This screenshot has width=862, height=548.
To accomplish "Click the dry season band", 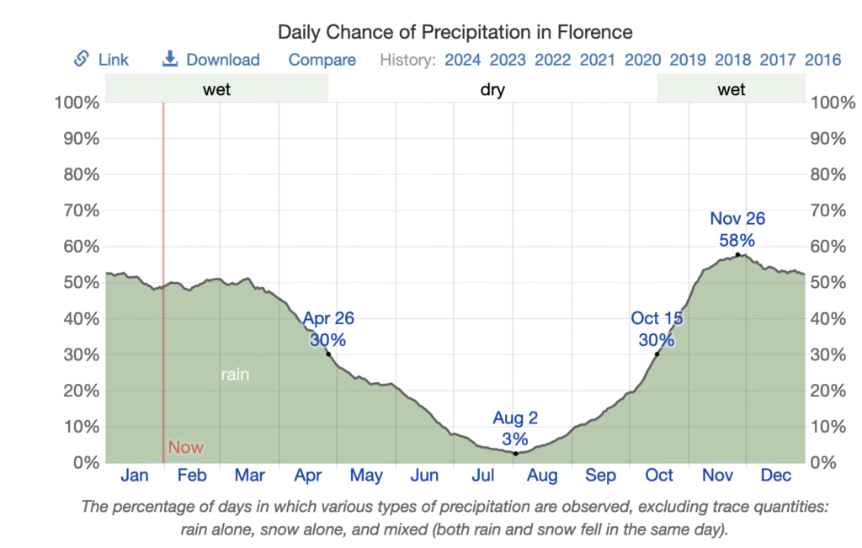I will (x=492, y=89).
